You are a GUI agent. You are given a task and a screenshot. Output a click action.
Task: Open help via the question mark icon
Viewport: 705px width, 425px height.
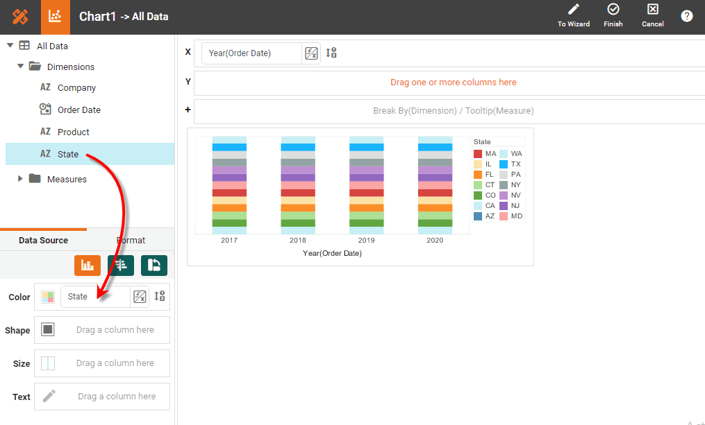[686, 16]
